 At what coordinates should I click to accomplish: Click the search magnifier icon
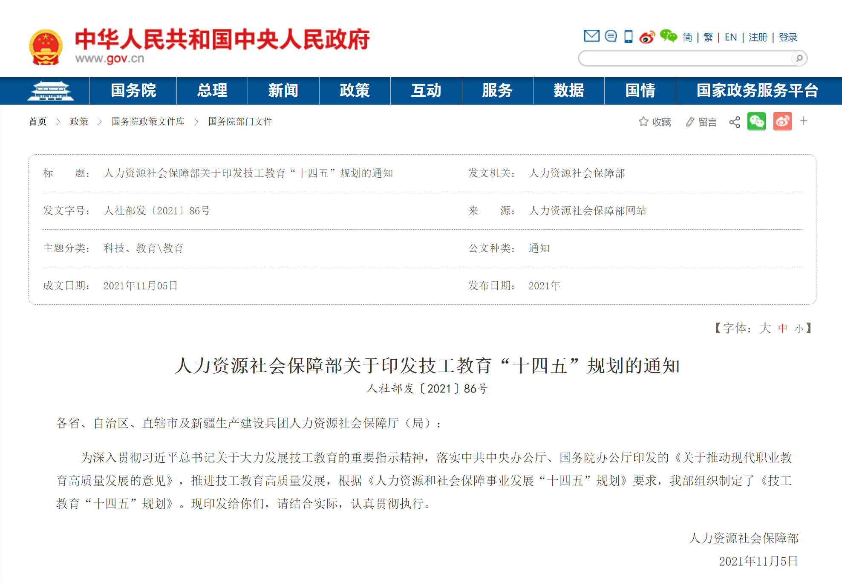(799, 58)
